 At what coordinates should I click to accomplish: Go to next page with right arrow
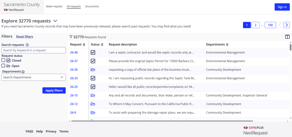287,25
